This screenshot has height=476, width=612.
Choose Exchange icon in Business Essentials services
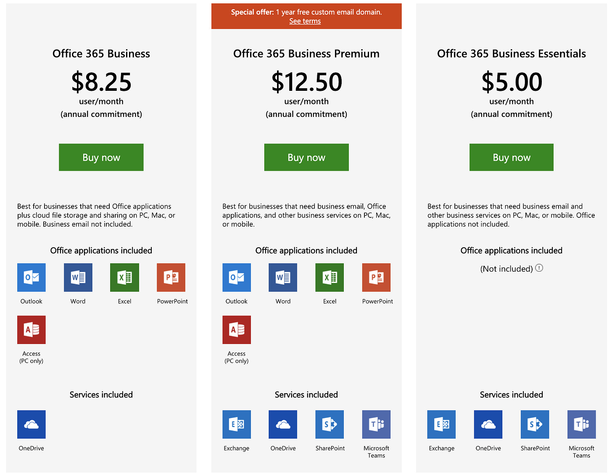point(442,425)
